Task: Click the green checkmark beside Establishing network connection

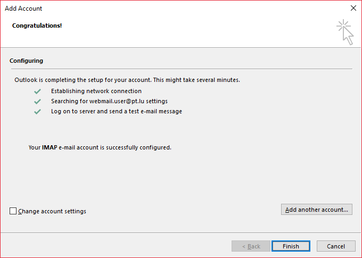Action: coord(37,91)
